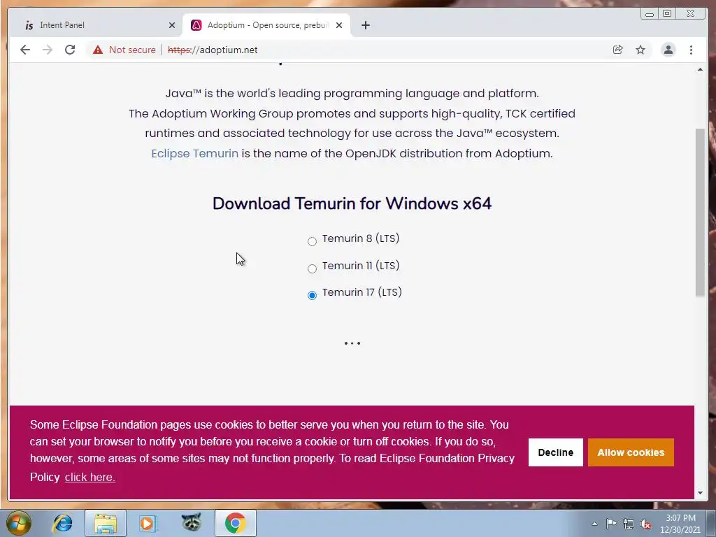Screen dimensions: 716x537
Task: Select the Temurin 8 (LTS) radio button
Action: point(312,241)
